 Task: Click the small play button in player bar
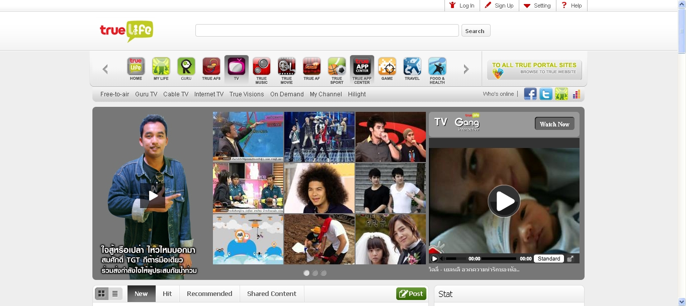pyautogui.click(x=434, y=259)
